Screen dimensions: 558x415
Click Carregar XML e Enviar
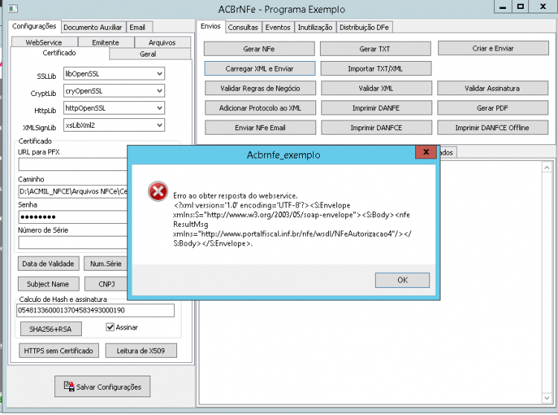260,68
